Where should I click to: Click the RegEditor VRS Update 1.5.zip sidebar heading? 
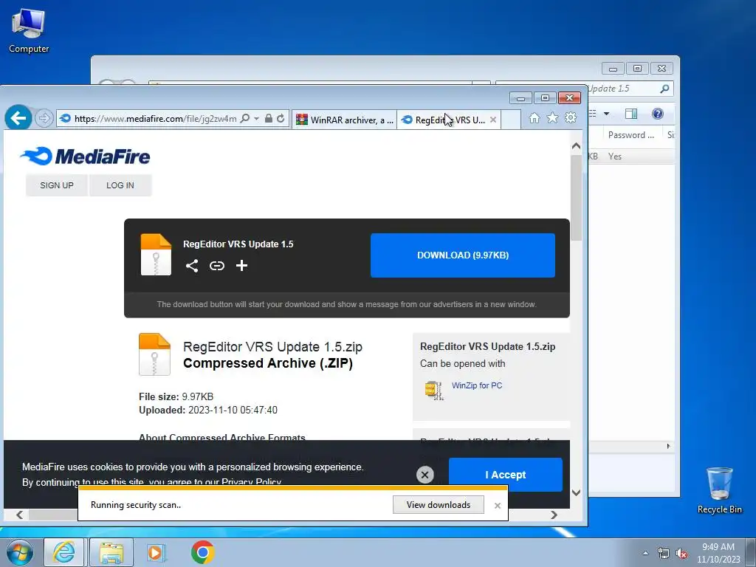pyautogui.click(x=487, y=347)
